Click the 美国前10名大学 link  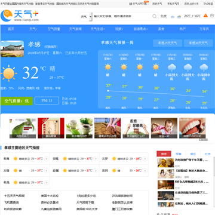[x=87, y=209]
